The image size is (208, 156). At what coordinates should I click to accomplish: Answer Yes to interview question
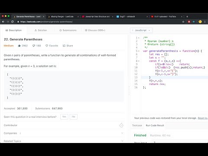[x=64, y=117]
